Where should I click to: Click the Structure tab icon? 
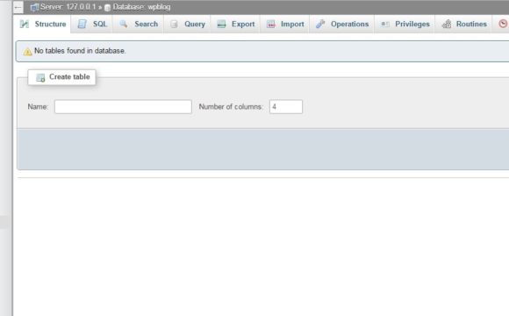tap(25, 24)
